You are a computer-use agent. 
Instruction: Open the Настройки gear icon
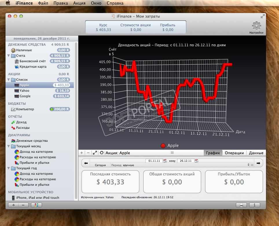pos(256,26)
